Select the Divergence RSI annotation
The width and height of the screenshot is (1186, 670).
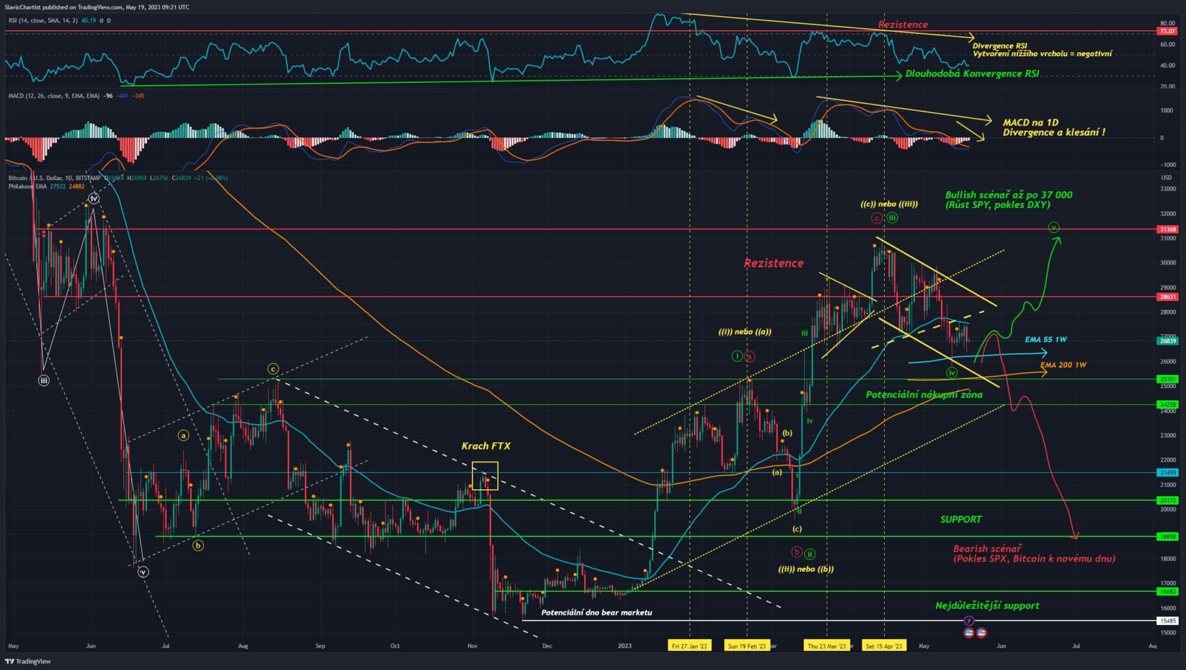(x=1042, y=50)
